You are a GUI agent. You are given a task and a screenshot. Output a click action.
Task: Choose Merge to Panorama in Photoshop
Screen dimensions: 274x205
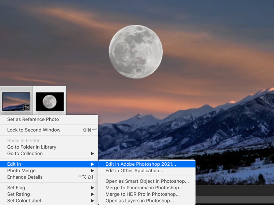(144, 188)
